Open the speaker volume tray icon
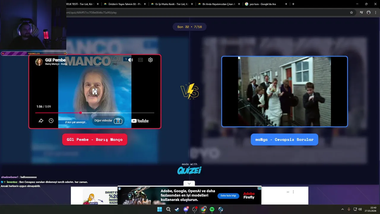This screenshot has height=214, width=380. click(x=360, y=209)
